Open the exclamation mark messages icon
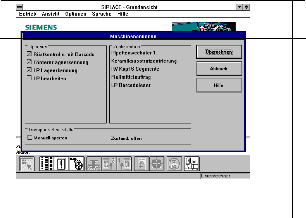Screen dimensions: 306x218 click(62, 164)
